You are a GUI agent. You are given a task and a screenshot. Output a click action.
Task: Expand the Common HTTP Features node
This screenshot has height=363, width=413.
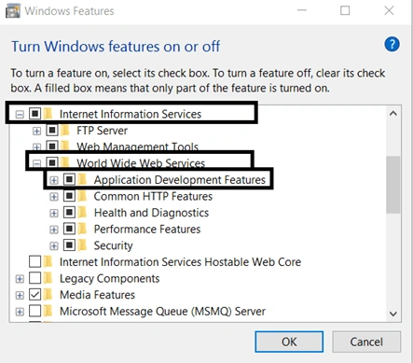click(54, 197)
